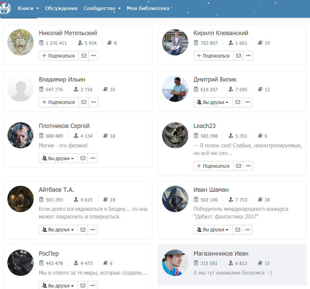Image resolution: width=310 pixels, height=289 pixels.
Task: Message Плотников Сергей using envelope icon
Action: [x=83, y=158]
